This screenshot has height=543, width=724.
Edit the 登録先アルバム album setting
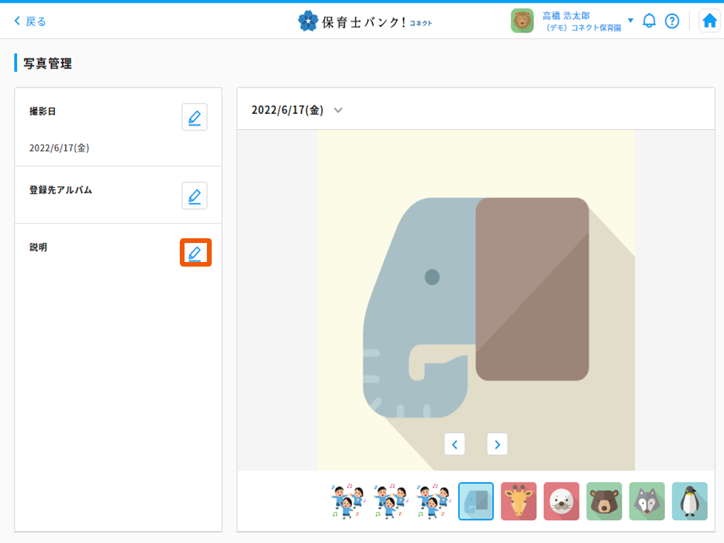(194, 195)
